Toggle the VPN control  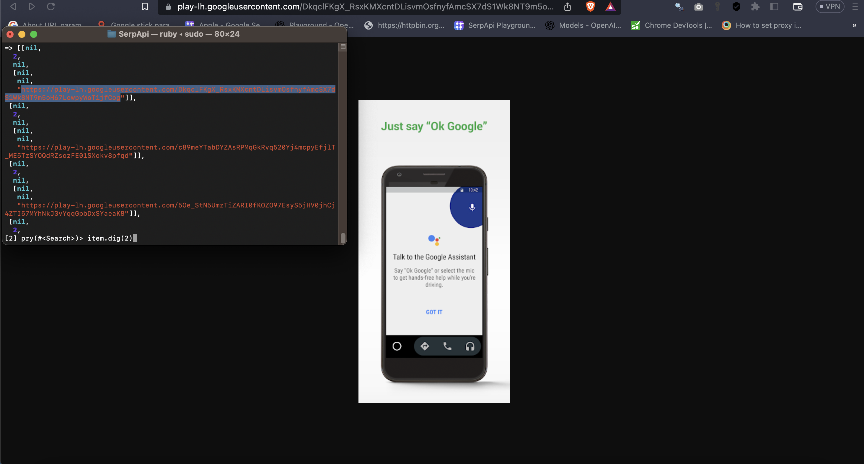830,7
